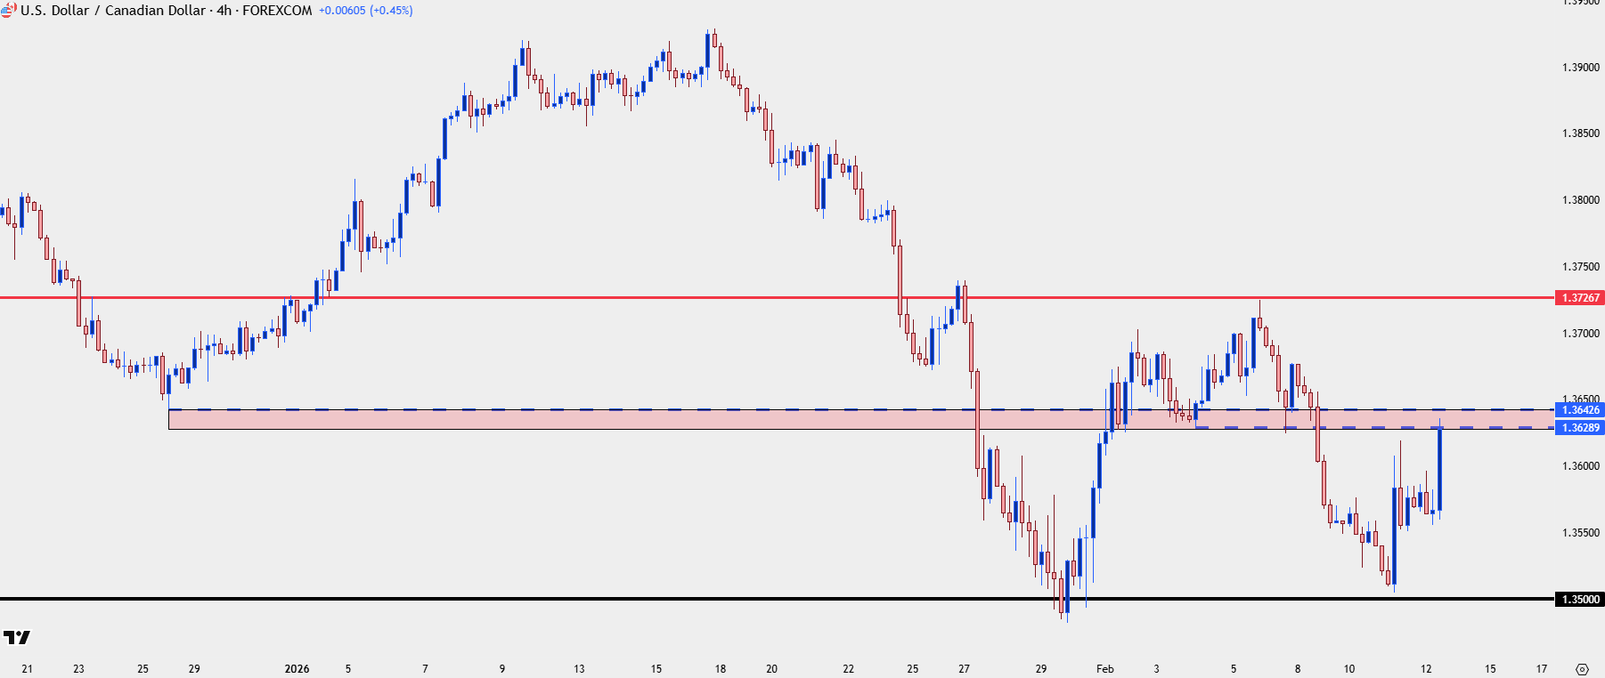Viewport: 1605px width, 678px height.
Task: Click the TradingView logo
Action: tap(17, 637)
